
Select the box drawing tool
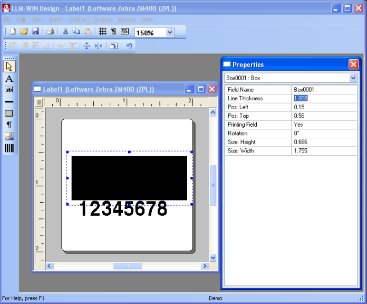tap(9, 113)
